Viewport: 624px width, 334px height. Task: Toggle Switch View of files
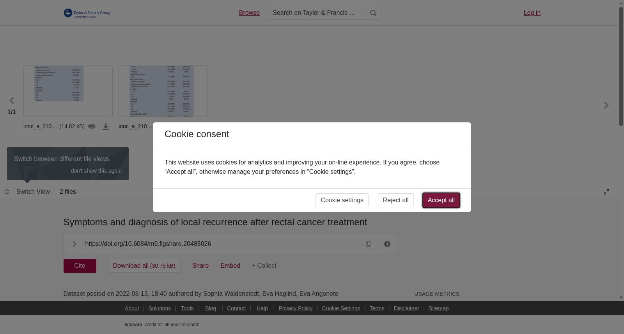(27, 192)
